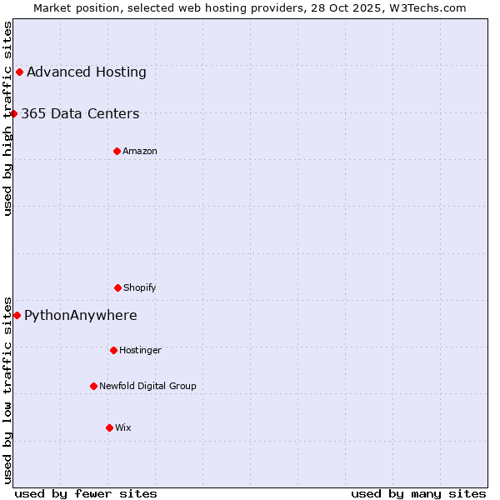Click the Newfold Digital Group marker dot
Viewport: 500px width, 500px height.
[x=93, y=386]
